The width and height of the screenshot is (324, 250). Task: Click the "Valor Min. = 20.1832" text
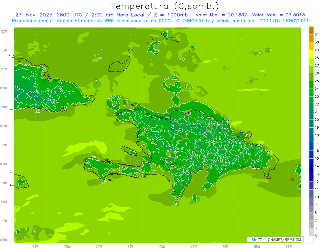pos(221,15)
